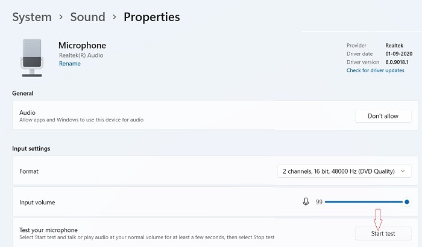Go to Sound in the breadcrumb
The height and width of the screenshot is (247, 422).
87,17
